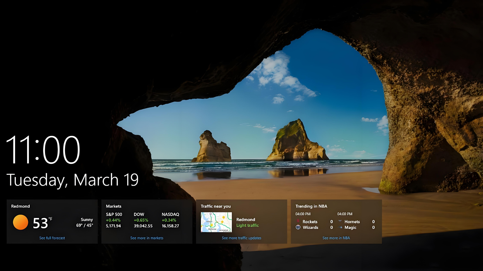Click the 11:00 lock screen clock
This screenshot has width=483, height=271.
point(43,150)
